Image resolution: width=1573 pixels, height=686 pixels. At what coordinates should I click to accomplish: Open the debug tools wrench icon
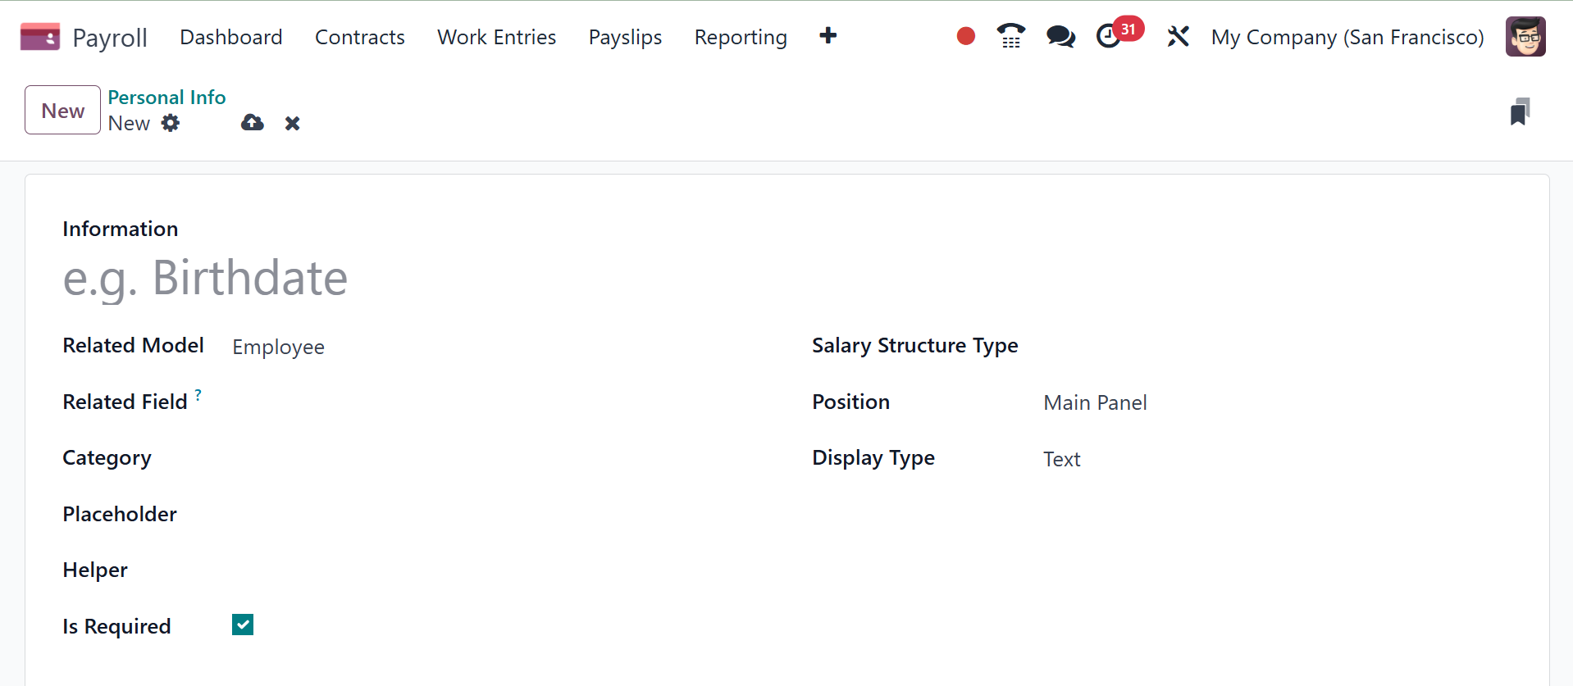(1178, 36)
